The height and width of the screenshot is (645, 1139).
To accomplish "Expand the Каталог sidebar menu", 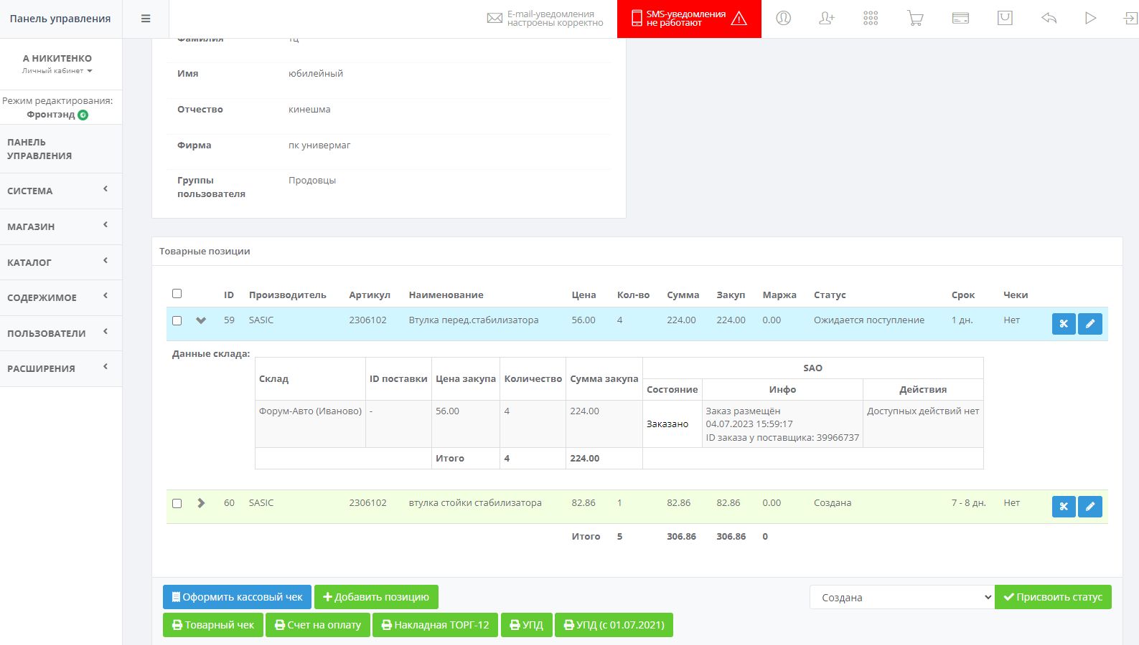I will [60, 262].
